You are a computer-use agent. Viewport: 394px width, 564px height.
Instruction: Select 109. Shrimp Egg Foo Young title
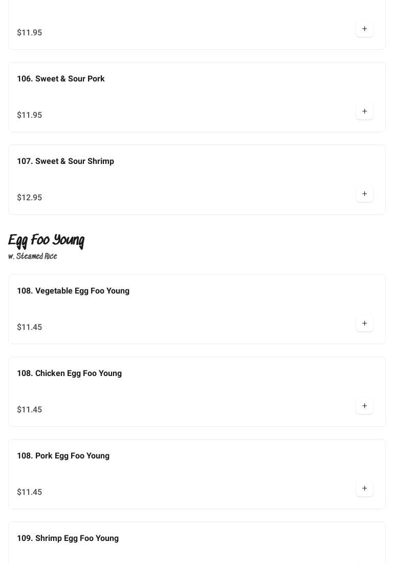click(x=68, y=538)
